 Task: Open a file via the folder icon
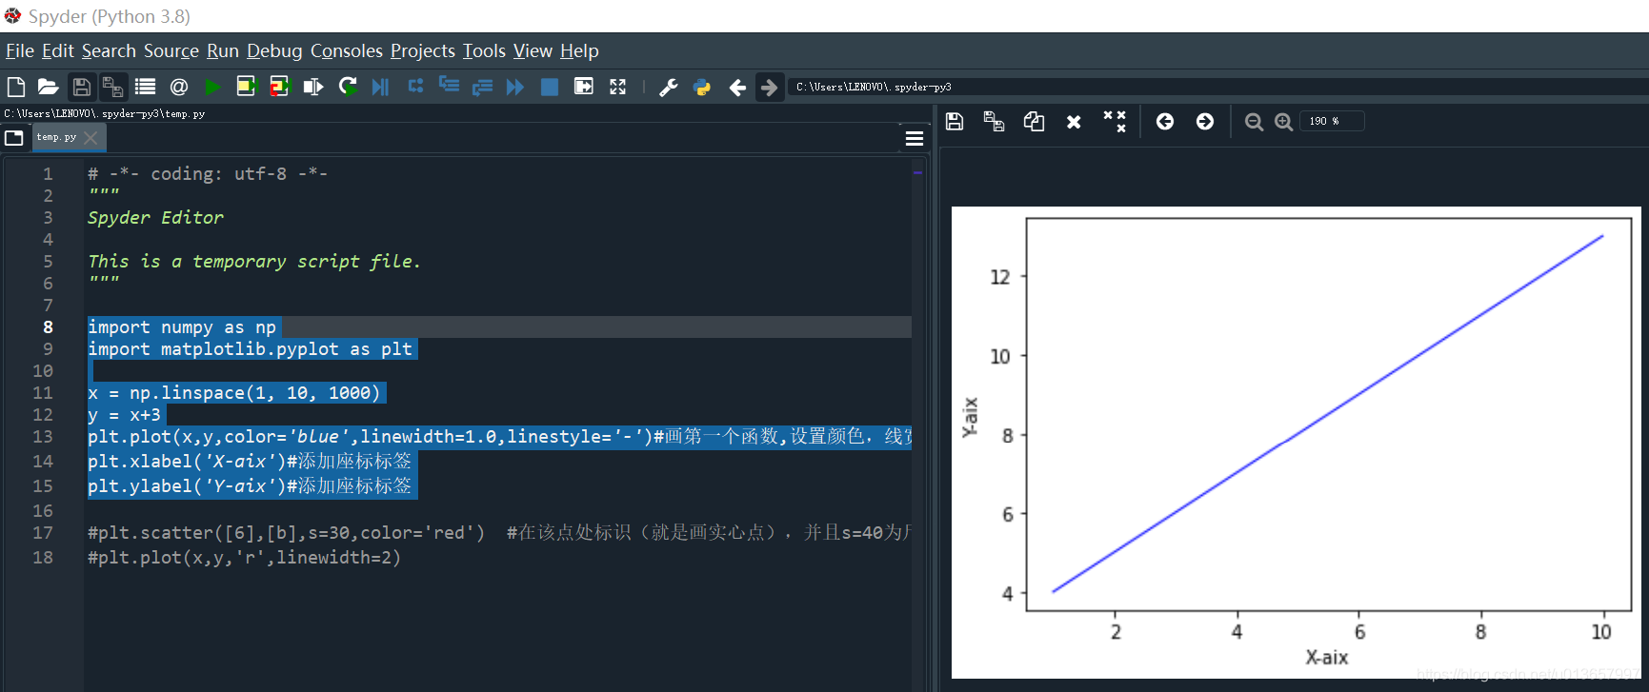pos(48,87)
